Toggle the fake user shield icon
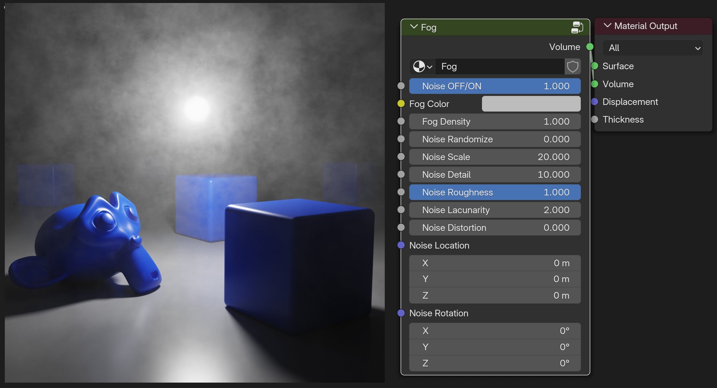This screenshot has height=388, width=717. [x=573, y=67]
